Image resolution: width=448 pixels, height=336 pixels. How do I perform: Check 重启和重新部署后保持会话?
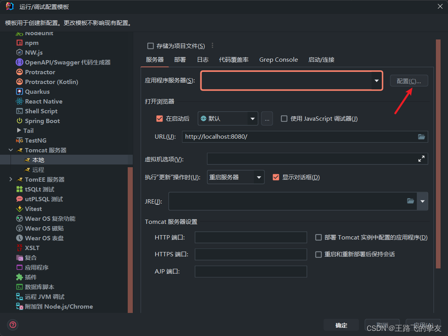(x=318, y=254)
